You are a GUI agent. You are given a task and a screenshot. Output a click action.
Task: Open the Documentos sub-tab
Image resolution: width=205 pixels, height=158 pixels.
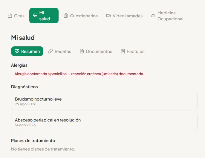tap(96, 51)
